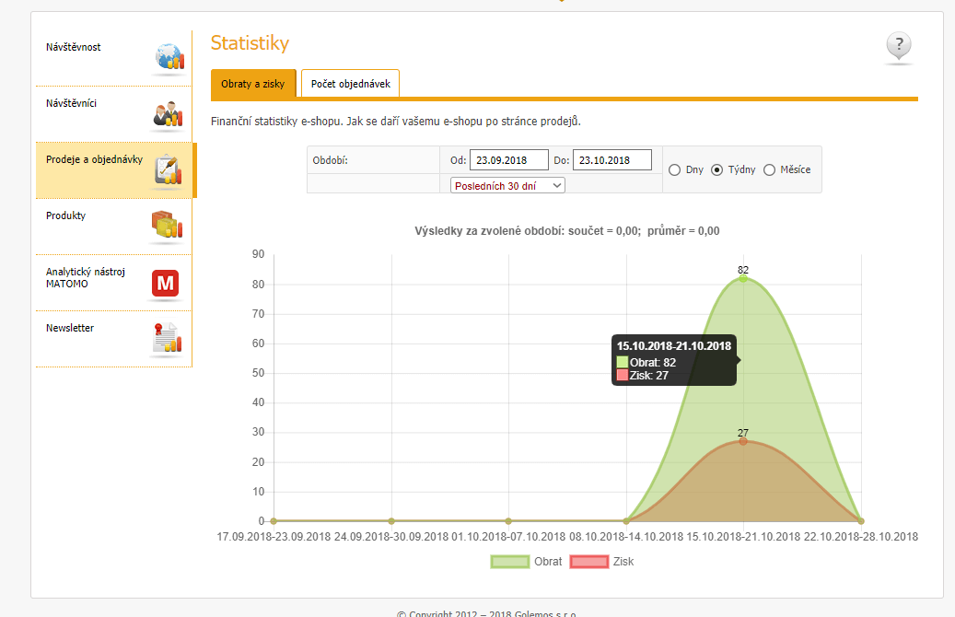Viewport: 955px width, 617px height.
Task: Click the x-axis label 15.10.2018-21.10.2018
Action: tap(743, 537)
